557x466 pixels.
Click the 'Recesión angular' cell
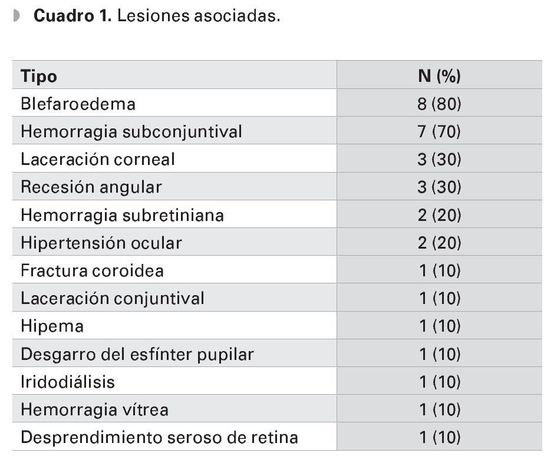(91, 187)
